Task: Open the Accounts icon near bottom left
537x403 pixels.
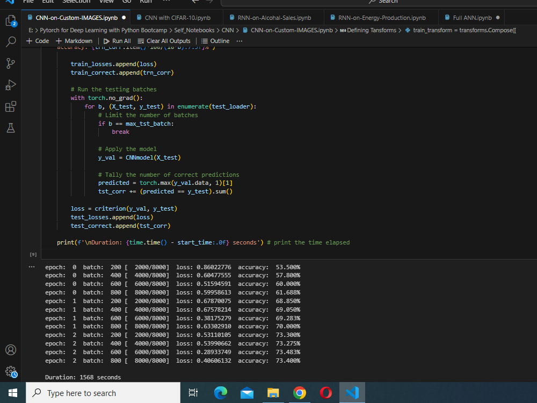Action: [11, 350]
